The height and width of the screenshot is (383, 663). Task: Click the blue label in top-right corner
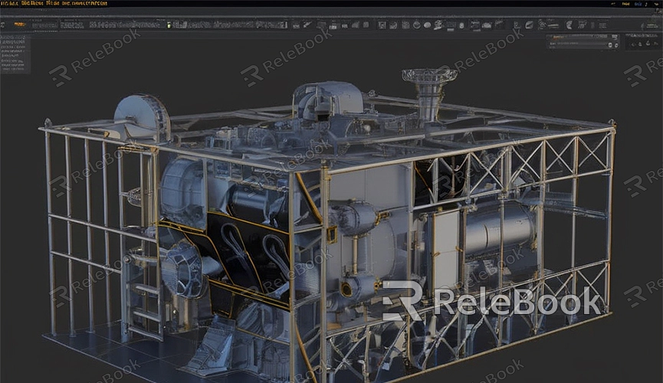point(638,4)
